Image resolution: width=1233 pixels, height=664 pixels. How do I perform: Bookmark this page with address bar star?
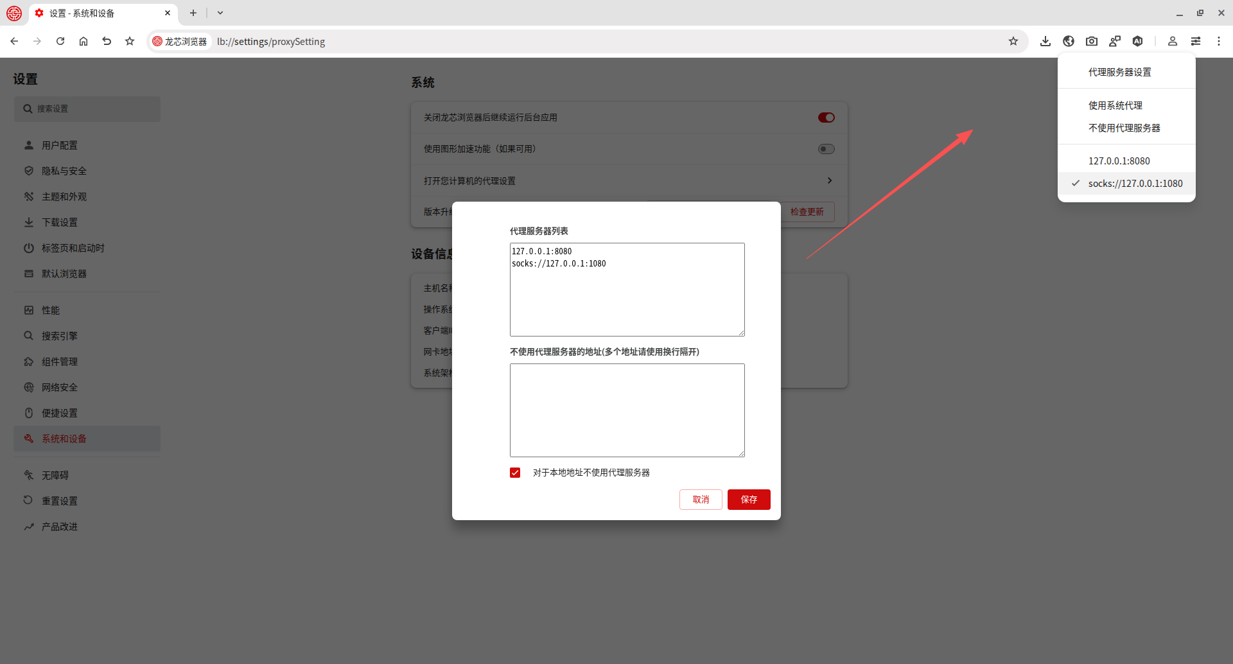pos(1013,41)
